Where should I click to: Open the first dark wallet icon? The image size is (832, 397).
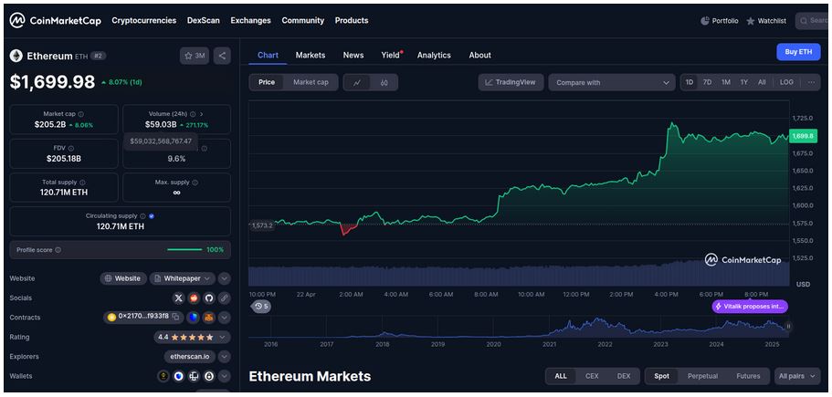[163, 376]
